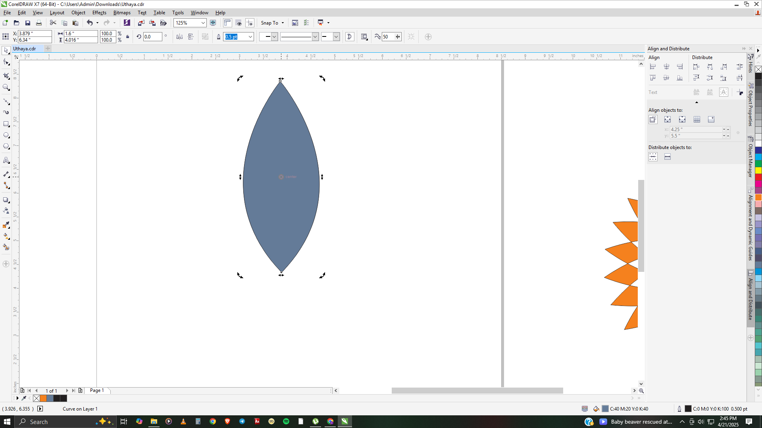Open the Effects menu
This screenshot has width=762, height=428.
coord(99,13)
